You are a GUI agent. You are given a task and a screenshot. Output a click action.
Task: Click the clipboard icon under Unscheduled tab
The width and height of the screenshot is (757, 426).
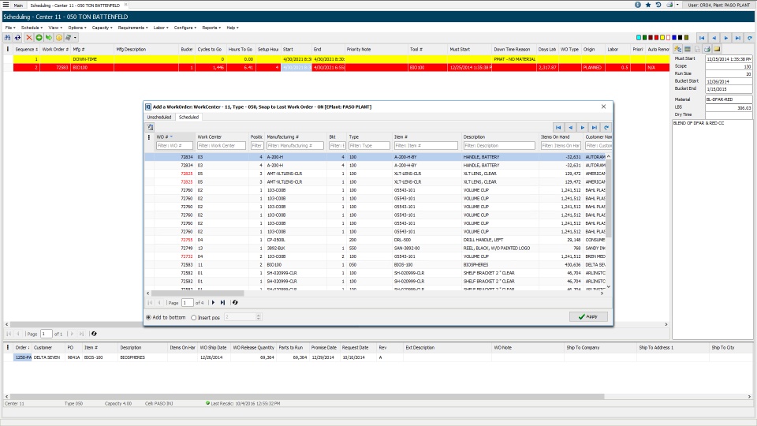click(150, 128)
